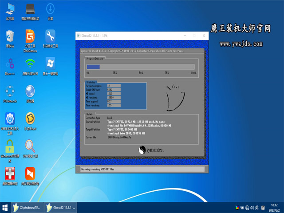Click the Speed (MB/min) value 5682
This screenshot has width=284, height=213.
tap(114, 90)
